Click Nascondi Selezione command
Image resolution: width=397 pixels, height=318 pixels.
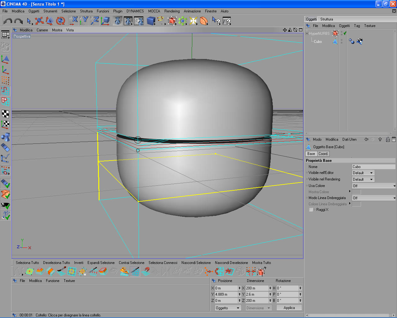coord(196,263)
